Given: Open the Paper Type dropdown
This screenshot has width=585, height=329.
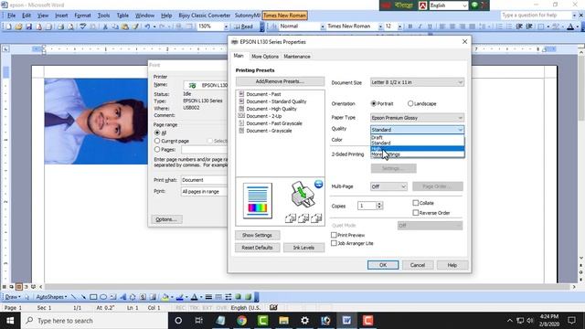Looking at the screenshot, I should [417, 118].
